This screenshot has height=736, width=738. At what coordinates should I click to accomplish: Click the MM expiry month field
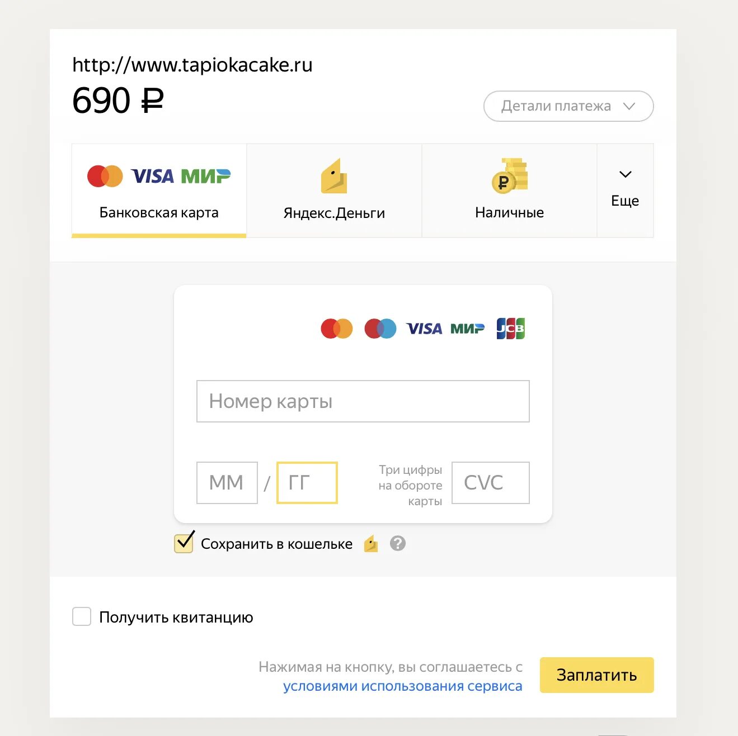click(227, 483)
